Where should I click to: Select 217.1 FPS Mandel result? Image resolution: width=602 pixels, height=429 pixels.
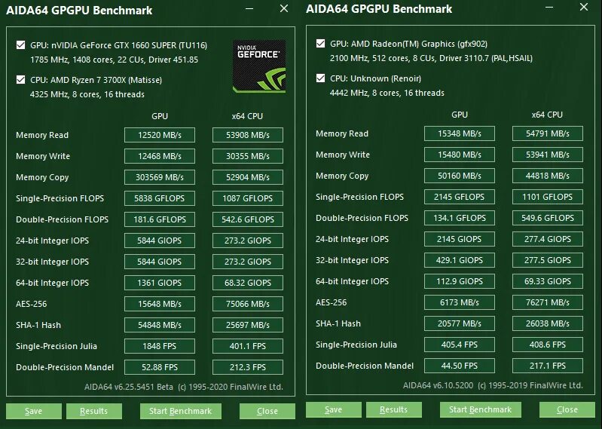coord(548,366)
